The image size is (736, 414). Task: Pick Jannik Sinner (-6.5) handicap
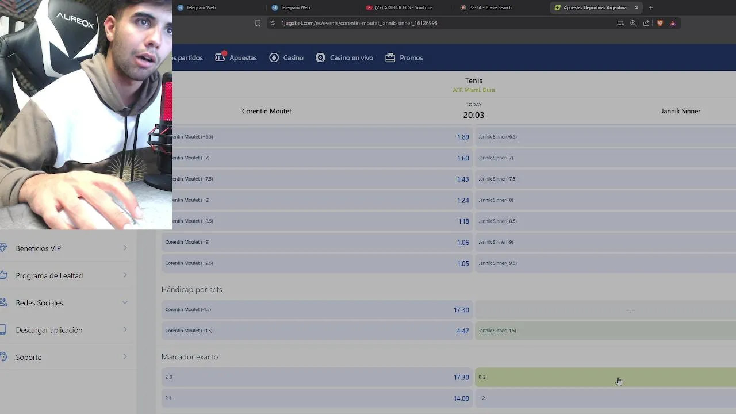(605, 137)
